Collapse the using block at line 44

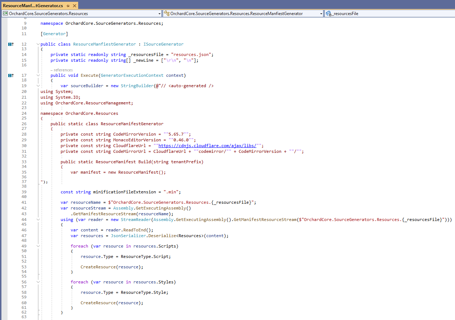point(38,220)
